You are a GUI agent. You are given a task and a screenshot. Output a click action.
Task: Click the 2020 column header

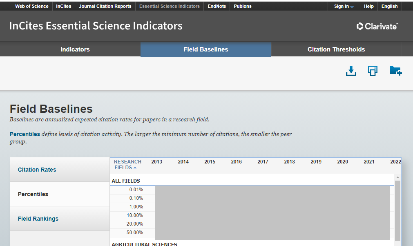pos(343,162)
